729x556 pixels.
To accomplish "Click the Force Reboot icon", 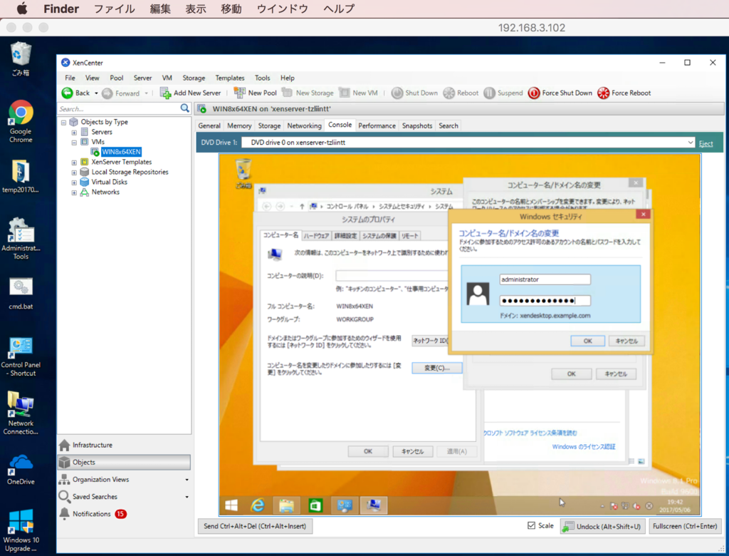I will (604, 93).
